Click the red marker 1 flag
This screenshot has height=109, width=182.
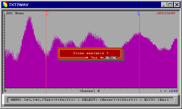[47, 13]
